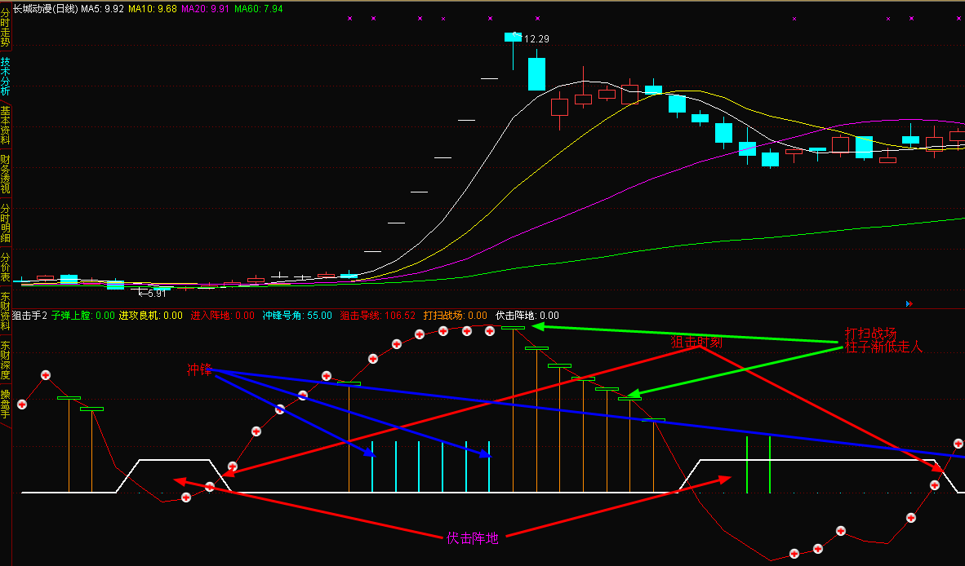Image resolution: width=965 pixels, height=566 pixels.
Task: Select the 财务透视 sidebar tab
Action: 6,174
